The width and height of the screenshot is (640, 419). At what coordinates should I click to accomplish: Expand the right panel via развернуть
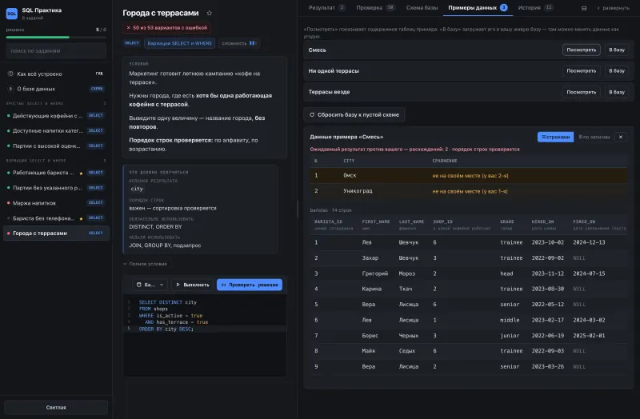tap(613, 8)
